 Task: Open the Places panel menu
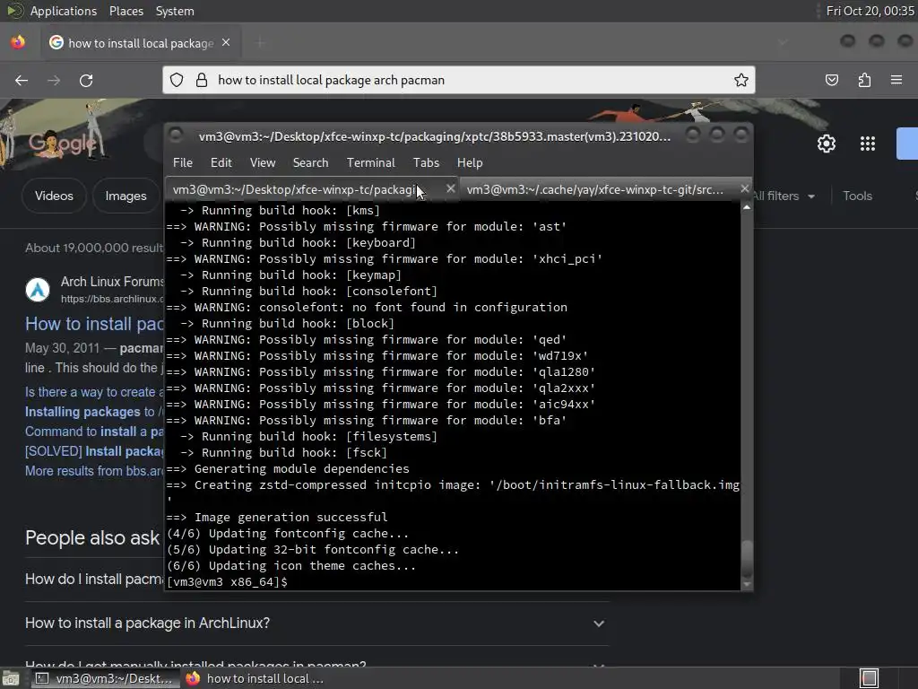point(126,11)
